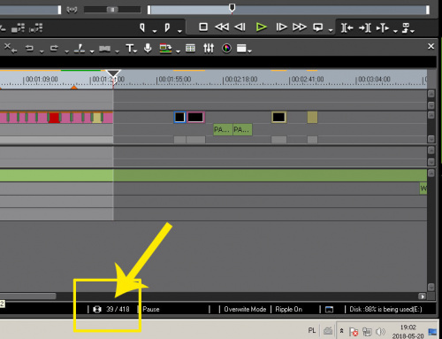442x339 pixels.
Task: Click the player position bar marker
Action: 232,8
